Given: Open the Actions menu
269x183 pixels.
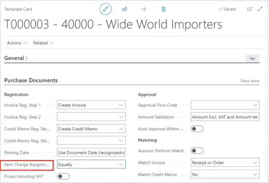Looking at the screenshot, I should (x=17, y=43).
